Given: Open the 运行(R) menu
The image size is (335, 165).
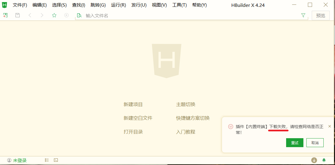Looking at the screenshot, I should click(119, 5).
